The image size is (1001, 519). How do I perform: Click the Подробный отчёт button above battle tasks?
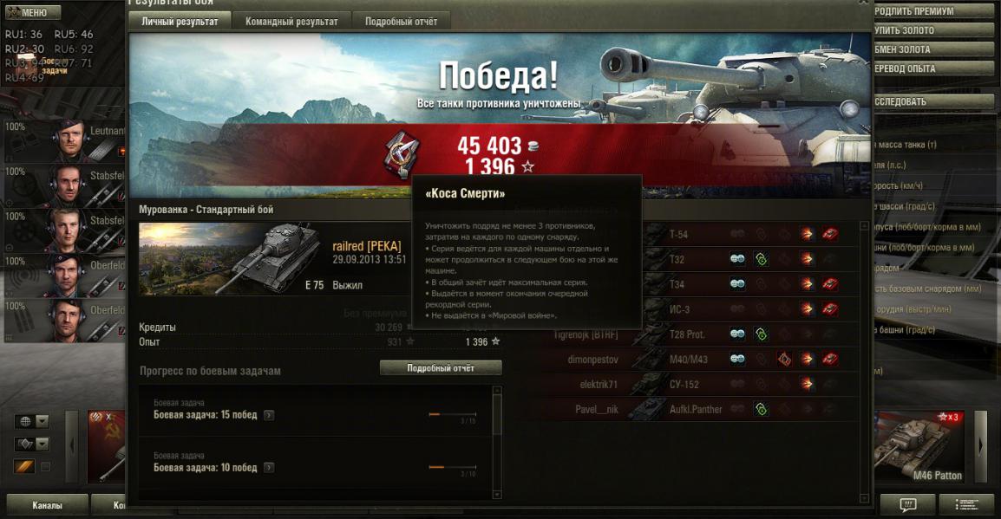point(441,368)
